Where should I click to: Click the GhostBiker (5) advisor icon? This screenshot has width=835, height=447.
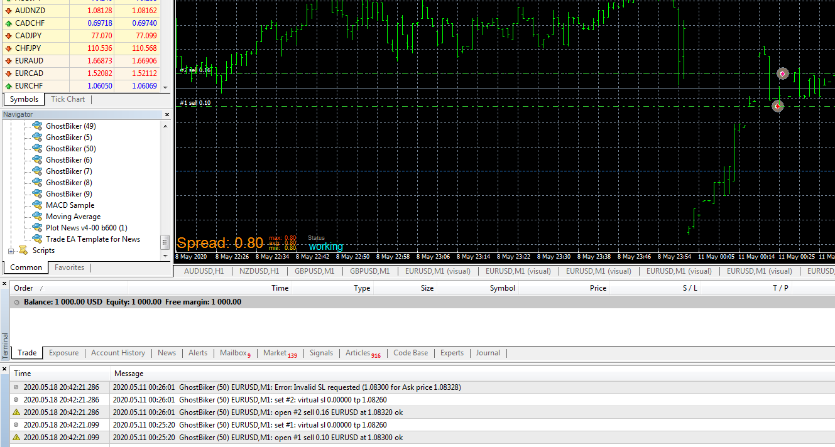(x=37, y=137)
